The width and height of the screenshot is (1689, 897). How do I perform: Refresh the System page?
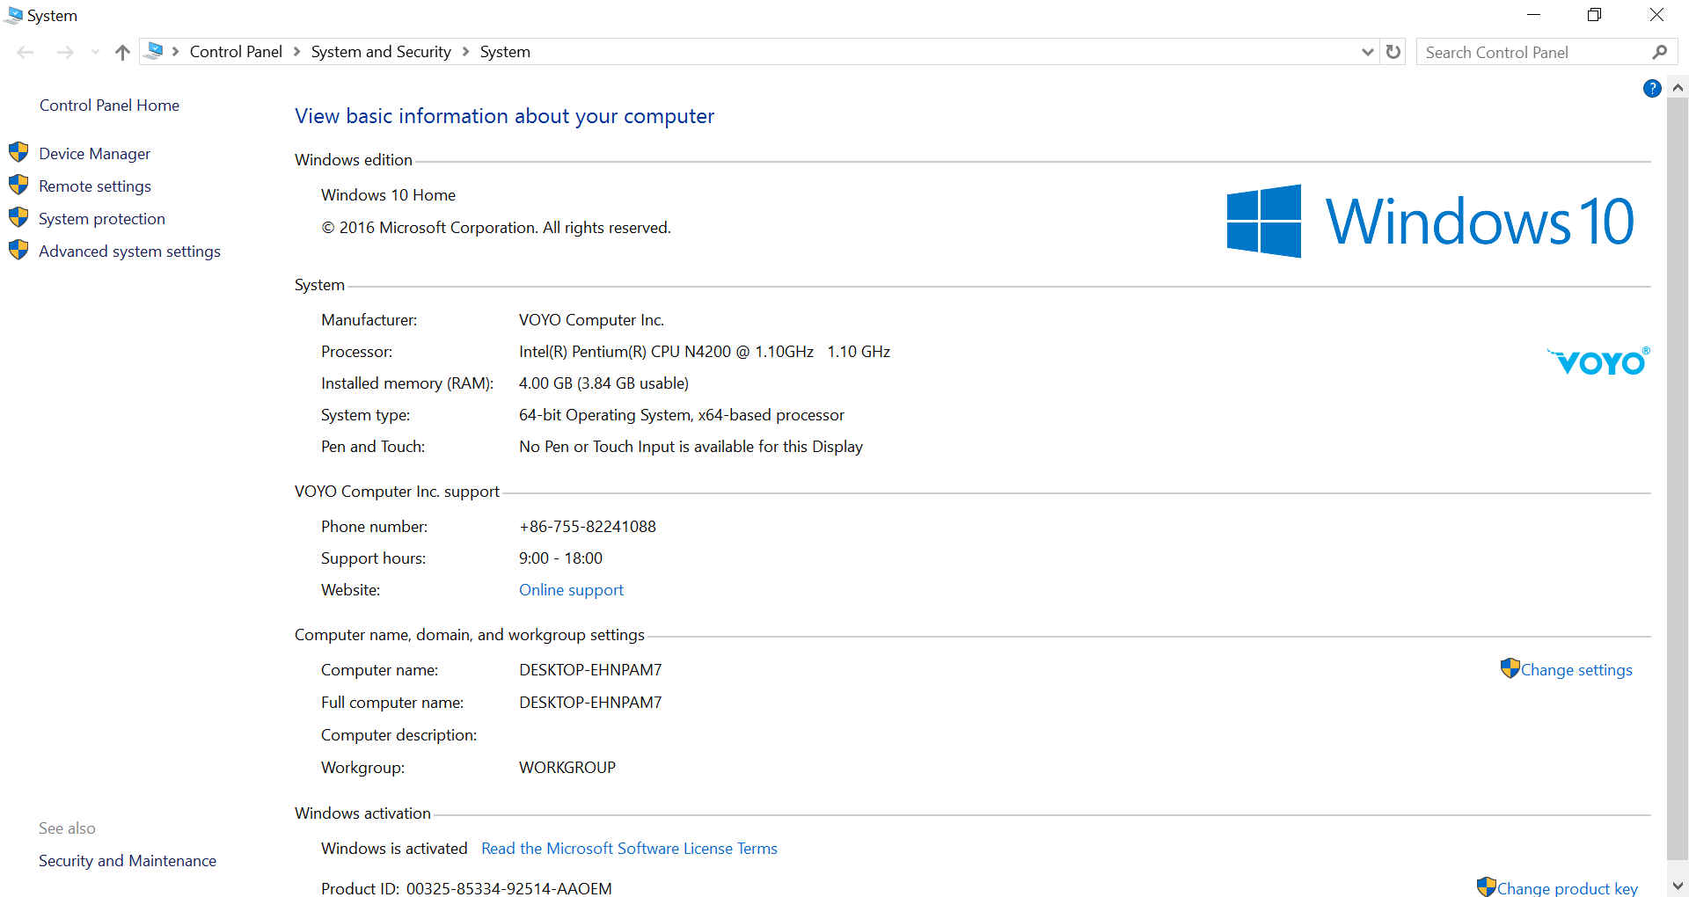1393,52
